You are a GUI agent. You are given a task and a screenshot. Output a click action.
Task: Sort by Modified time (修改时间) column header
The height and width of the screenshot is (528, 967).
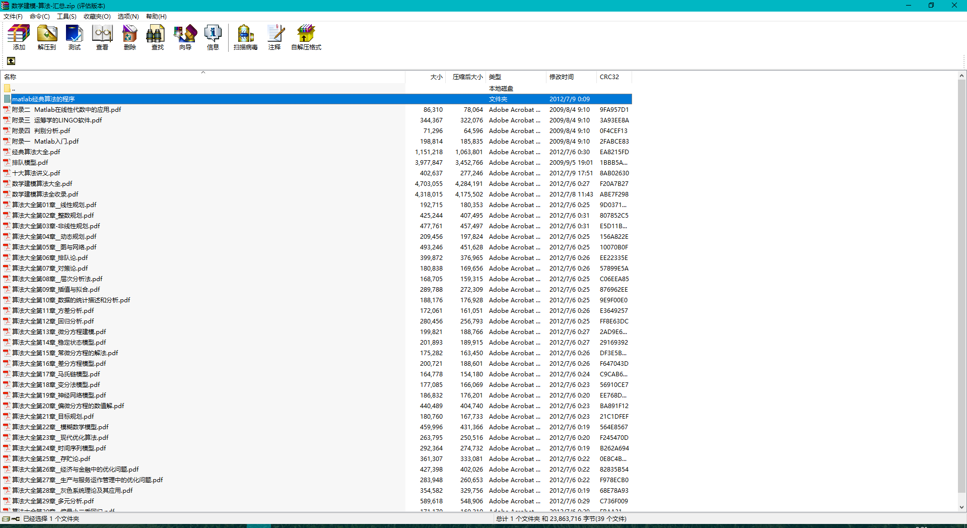[561, 77]
